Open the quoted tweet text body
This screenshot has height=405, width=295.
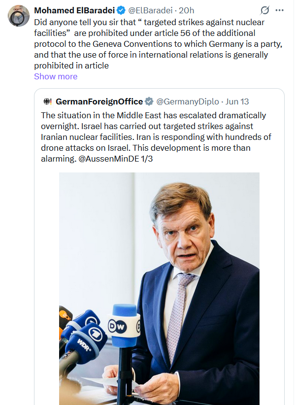point(156,137)
